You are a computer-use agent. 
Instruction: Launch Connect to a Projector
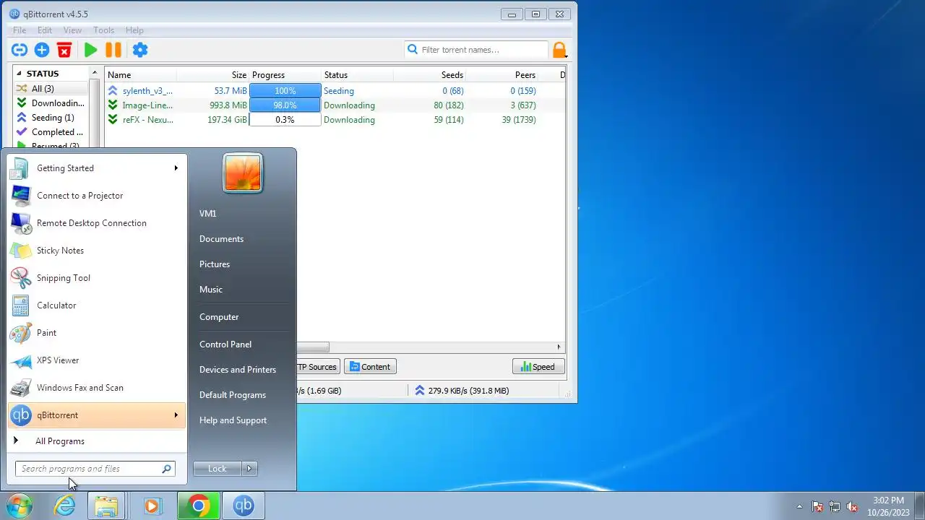click(x=97, y=196)
